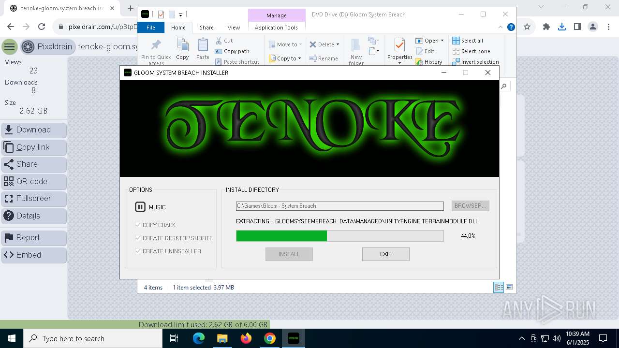Open a new Chrome tab
The image size is (619, 348).
coord(130,8)
